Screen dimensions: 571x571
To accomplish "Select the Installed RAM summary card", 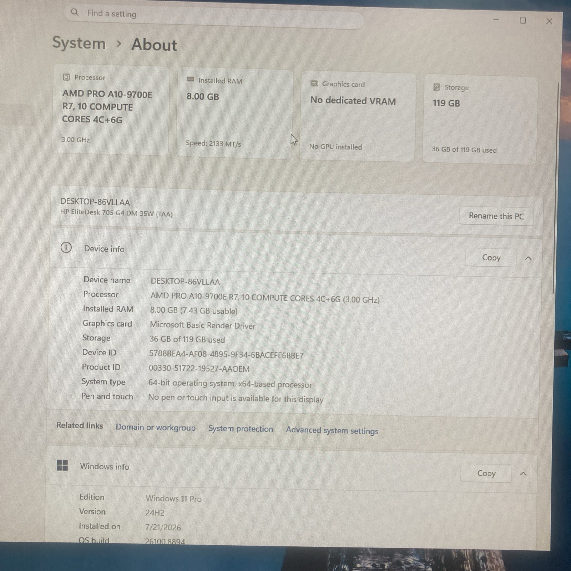I will click(x=234, y=113).
